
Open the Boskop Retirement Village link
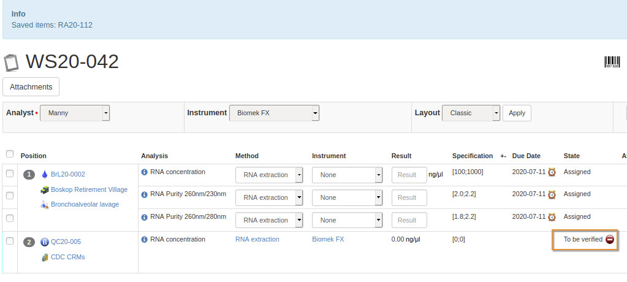(89, 190)
